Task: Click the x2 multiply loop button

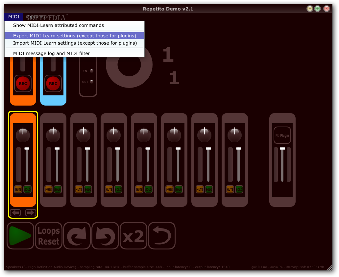Action: (x=133, y=236)
